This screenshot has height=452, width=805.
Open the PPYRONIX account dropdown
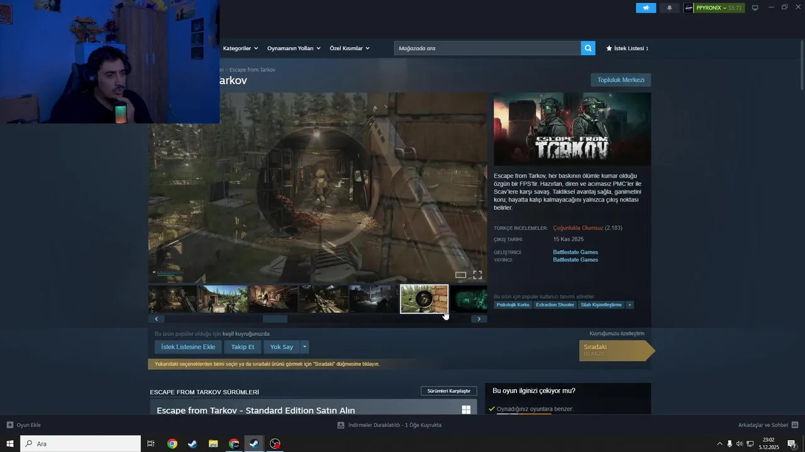pos(714,8)
